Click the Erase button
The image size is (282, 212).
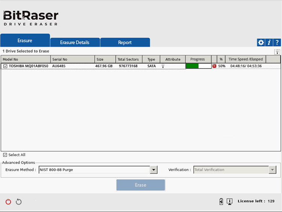click(x=141, y=185)
